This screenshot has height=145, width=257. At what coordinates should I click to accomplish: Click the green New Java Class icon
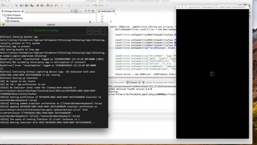click(x=42, y=5)
